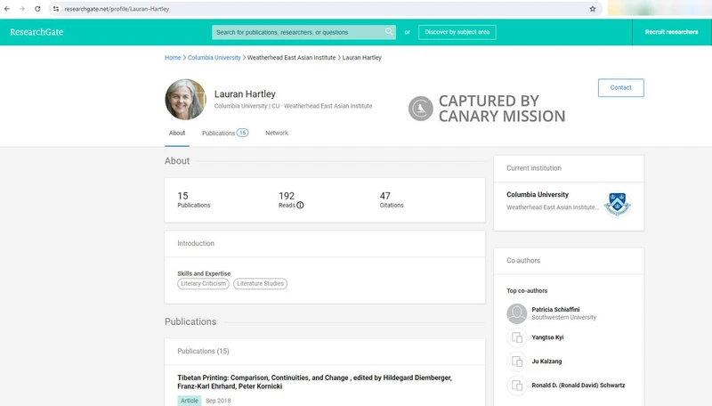Click Weatherhead East Asian Institute under institution

coord(553,207)
